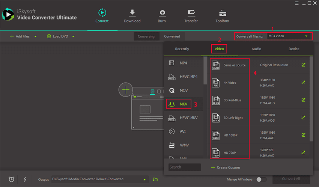
Task: Expand the Load DVD dropdown arrow
Action: point(73,36)
